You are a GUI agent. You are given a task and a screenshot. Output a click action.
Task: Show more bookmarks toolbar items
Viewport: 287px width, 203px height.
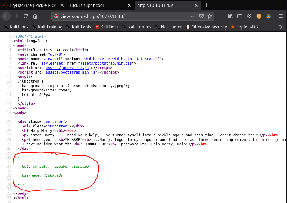coord(280,27)
